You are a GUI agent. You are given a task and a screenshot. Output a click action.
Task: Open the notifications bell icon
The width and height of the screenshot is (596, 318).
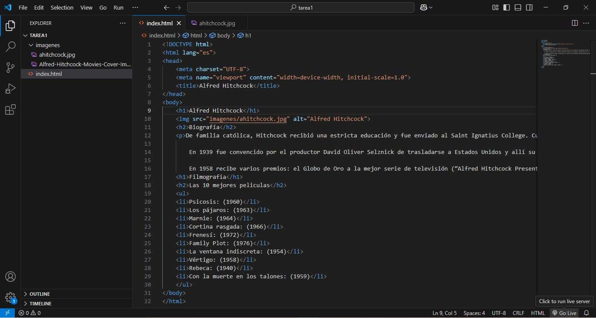coord(586,313)
